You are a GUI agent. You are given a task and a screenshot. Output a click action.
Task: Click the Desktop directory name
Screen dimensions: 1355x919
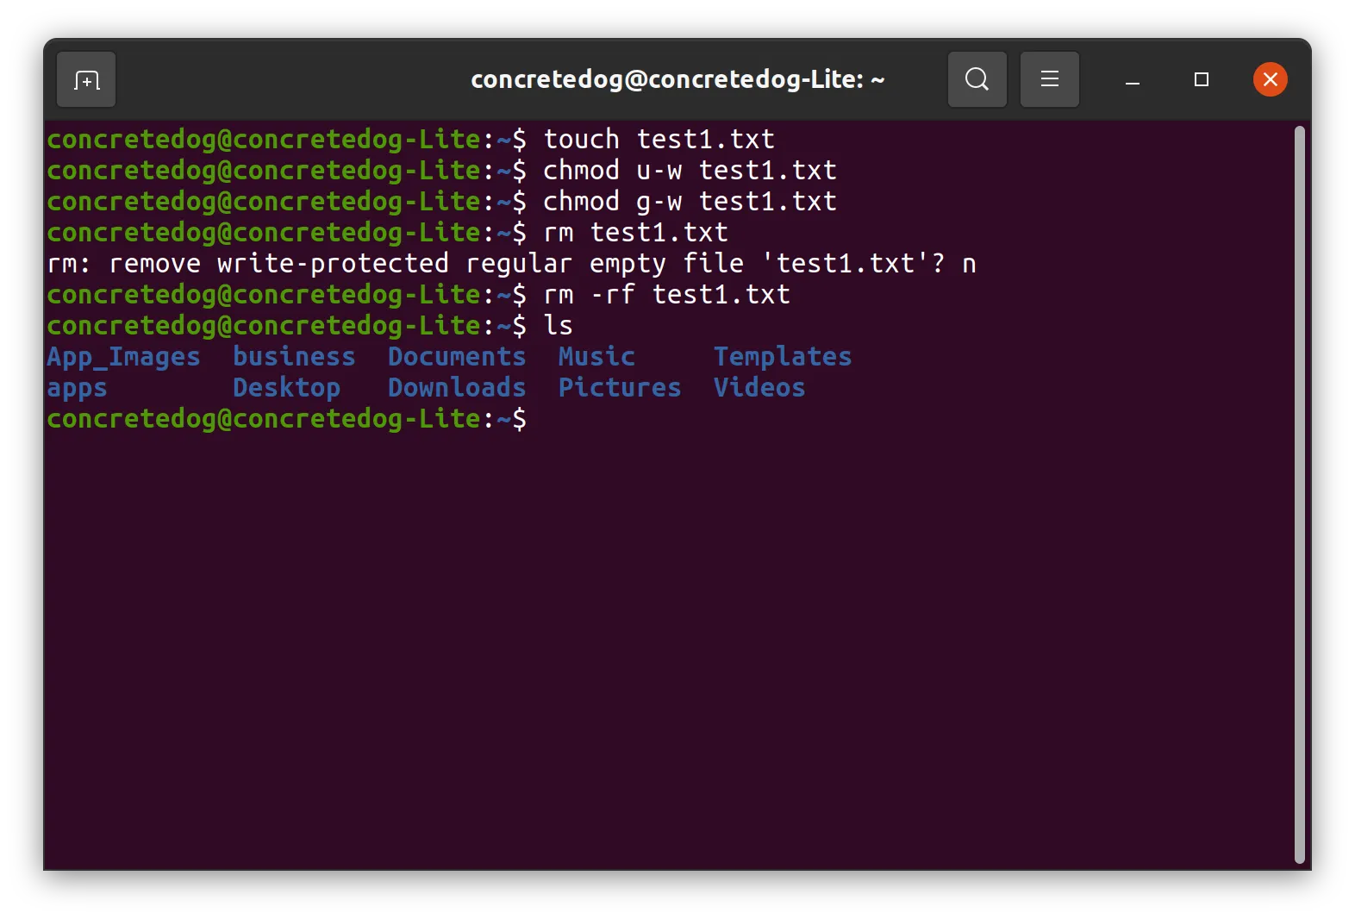[286, 388]
